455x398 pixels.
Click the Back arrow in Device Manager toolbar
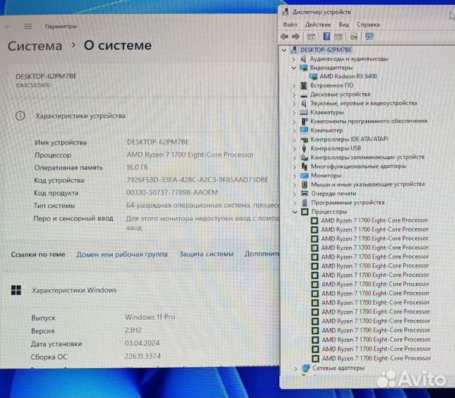click(284, 36)
